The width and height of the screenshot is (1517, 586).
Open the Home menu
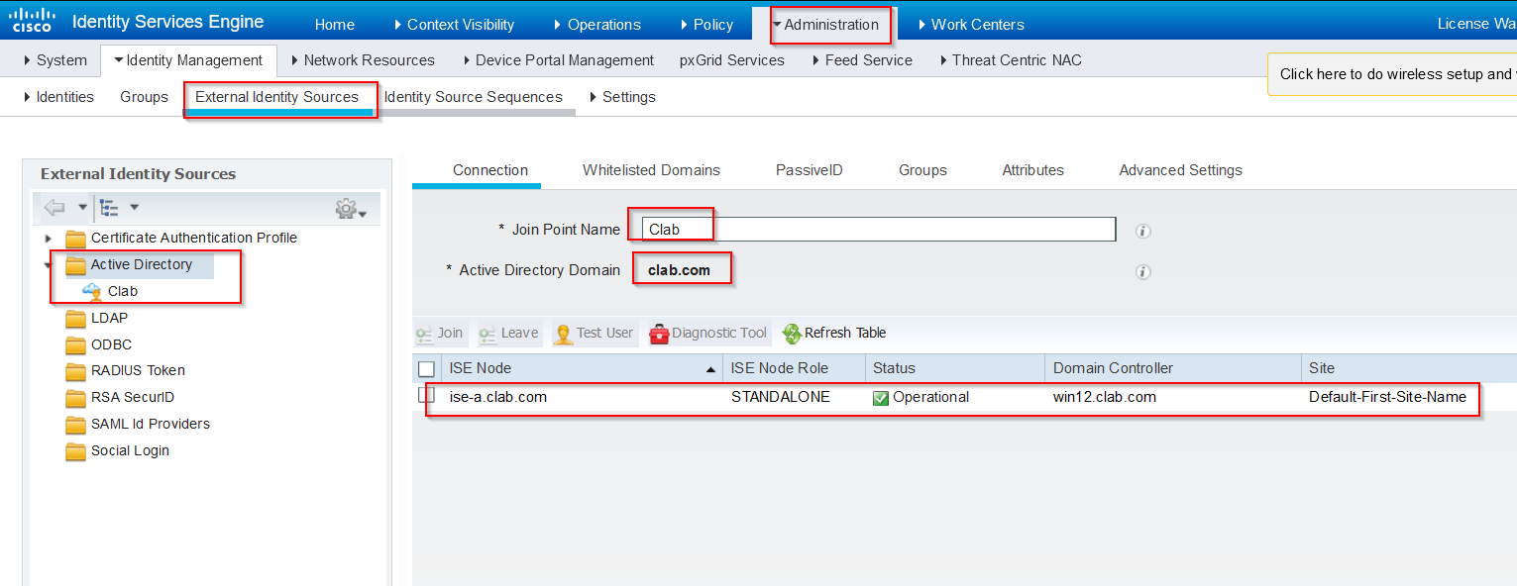334,25
